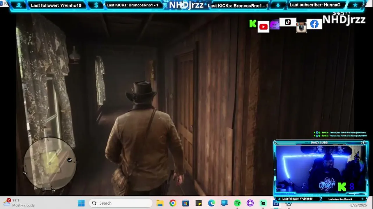The height and width of the screenshot is (209, 373).
Task: Click the green Kick logo beside YouTube
Action: pos(253,24)
